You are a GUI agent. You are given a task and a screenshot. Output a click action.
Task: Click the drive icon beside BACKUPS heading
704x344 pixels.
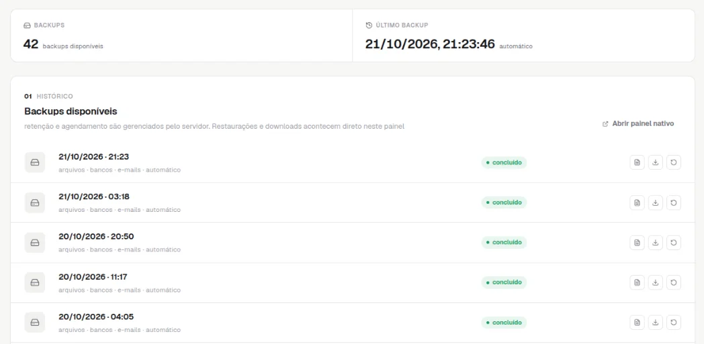click(27, 25)
